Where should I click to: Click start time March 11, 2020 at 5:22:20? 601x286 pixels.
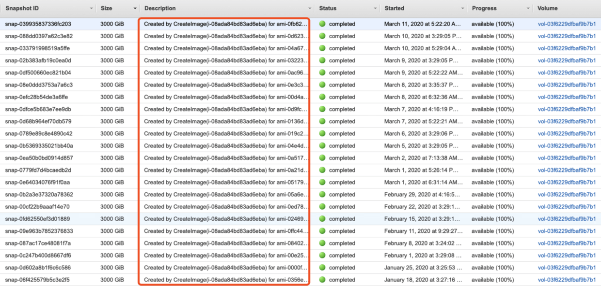point(423,24)
